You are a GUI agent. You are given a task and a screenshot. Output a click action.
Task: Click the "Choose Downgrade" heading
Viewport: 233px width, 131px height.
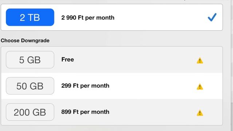[25, 40]
